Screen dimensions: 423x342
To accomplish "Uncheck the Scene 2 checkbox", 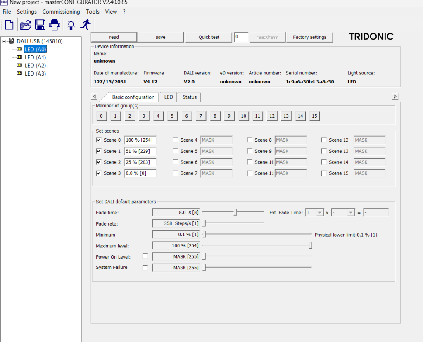I will [99, 162].
